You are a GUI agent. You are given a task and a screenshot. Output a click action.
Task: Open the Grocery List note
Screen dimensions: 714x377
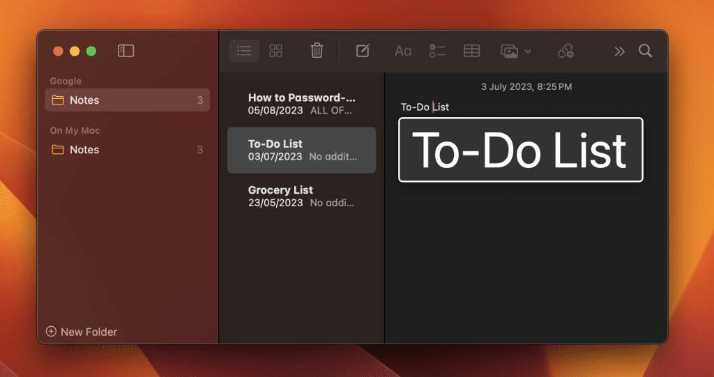click(301, 196)
